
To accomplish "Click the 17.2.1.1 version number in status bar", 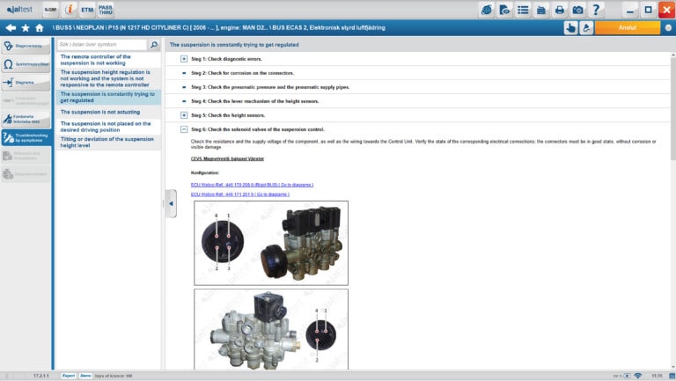I will pyautogui.click(x=41, y=376).
